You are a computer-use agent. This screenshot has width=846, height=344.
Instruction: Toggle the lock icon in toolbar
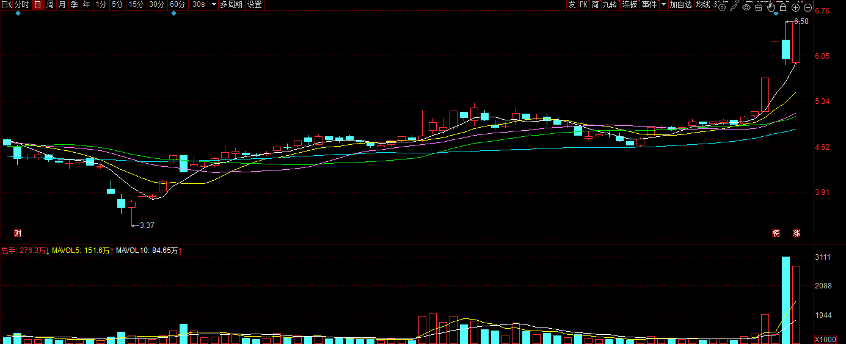783,7
